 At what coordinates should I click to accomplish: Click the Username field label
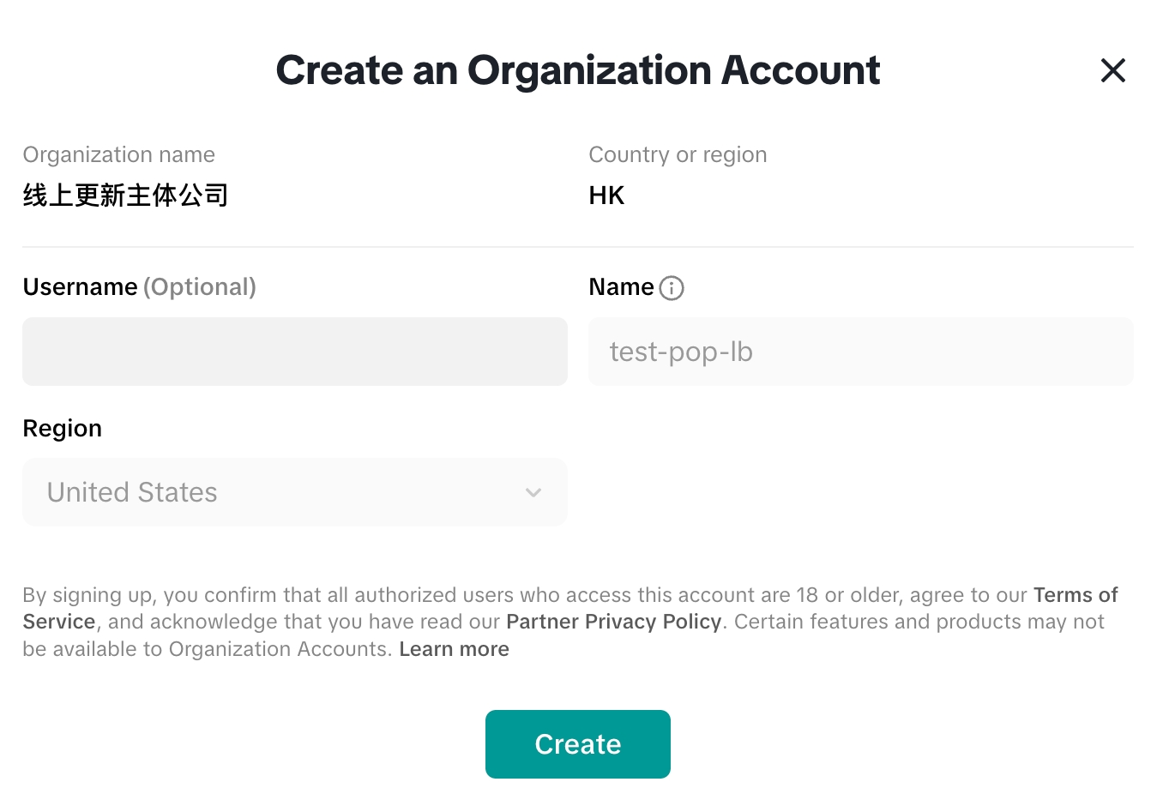(80, 286)
